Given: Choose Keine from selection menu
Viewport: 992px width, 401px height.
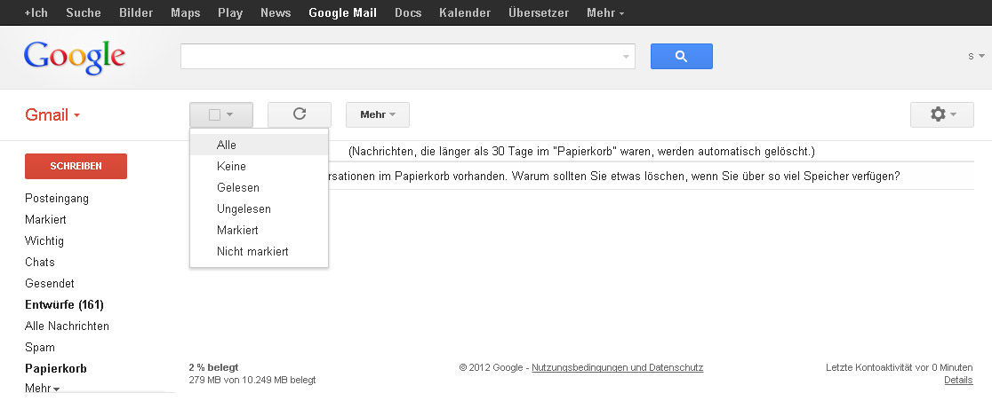Looking at the screenshot, I should (x=259, y=166).
